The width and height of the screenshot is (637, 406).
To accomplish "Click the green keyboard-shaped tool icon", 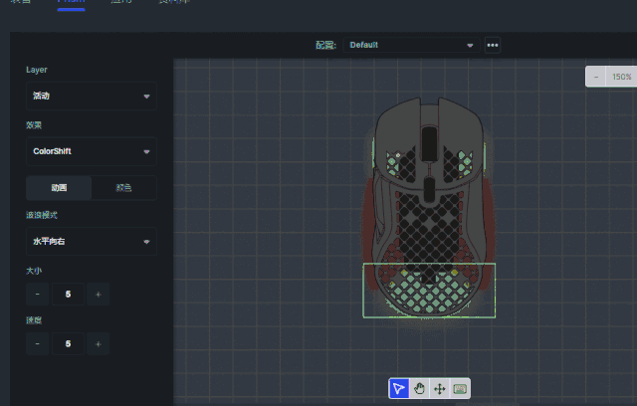I will [460, 388].
